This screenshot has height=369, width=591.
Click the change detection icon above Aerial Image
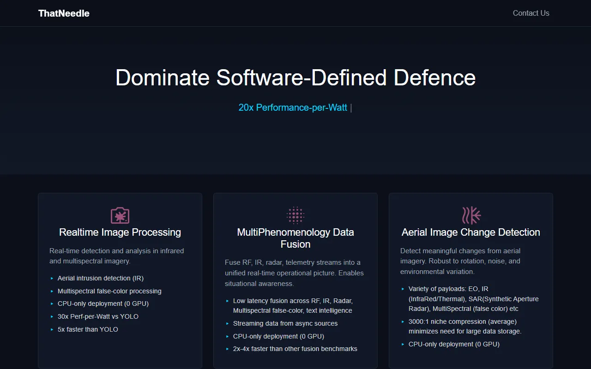click(x=471, y=215)
